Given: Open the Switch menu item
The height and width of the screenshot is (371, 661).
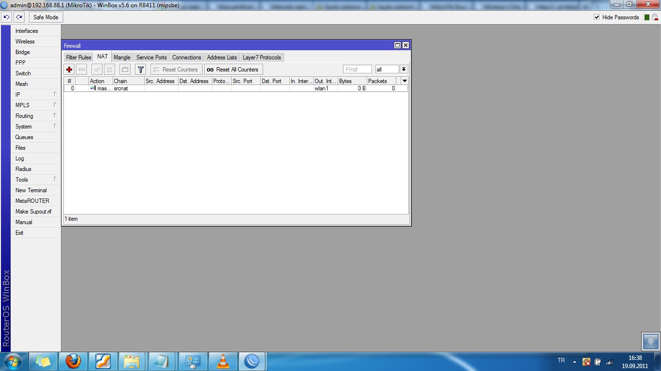Looking at the screenshot, I should [36, 73].
